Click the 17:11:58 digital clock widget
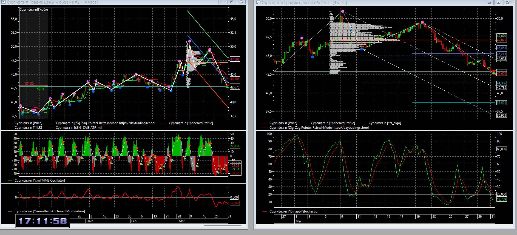 (x=42, y=221)
